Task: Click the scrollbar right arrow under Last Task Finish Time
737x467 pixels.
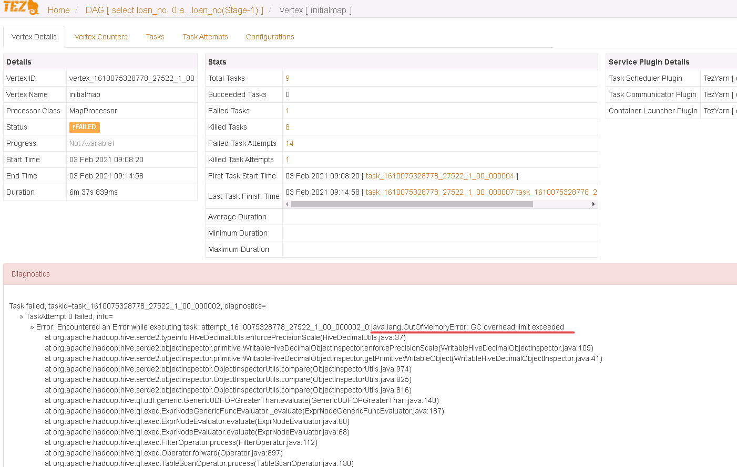Action: coord(594,204)
